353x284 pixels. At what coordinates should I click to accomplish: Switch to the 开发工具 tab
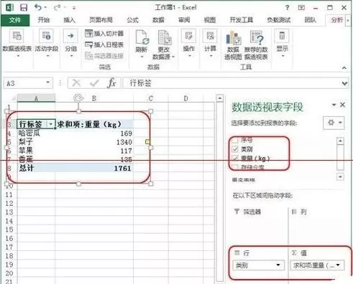coord(242,20)
